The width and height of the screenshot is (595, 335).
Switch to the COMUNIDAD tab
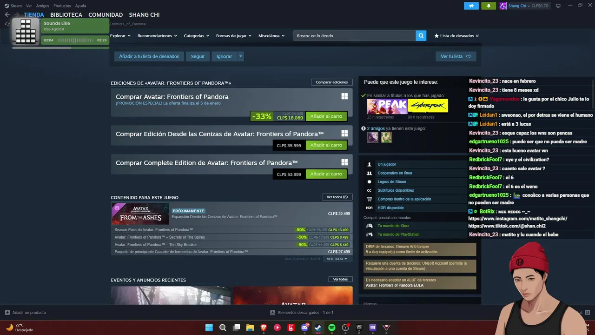[106, 15]
